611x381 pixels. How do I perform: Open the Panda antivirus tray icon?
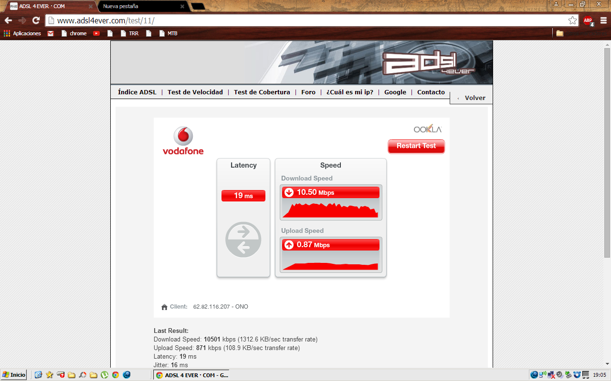pyautogui.click(x=577, y=375)
